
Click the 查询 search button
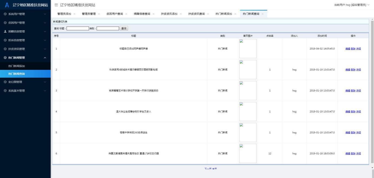tap(124, 28)
